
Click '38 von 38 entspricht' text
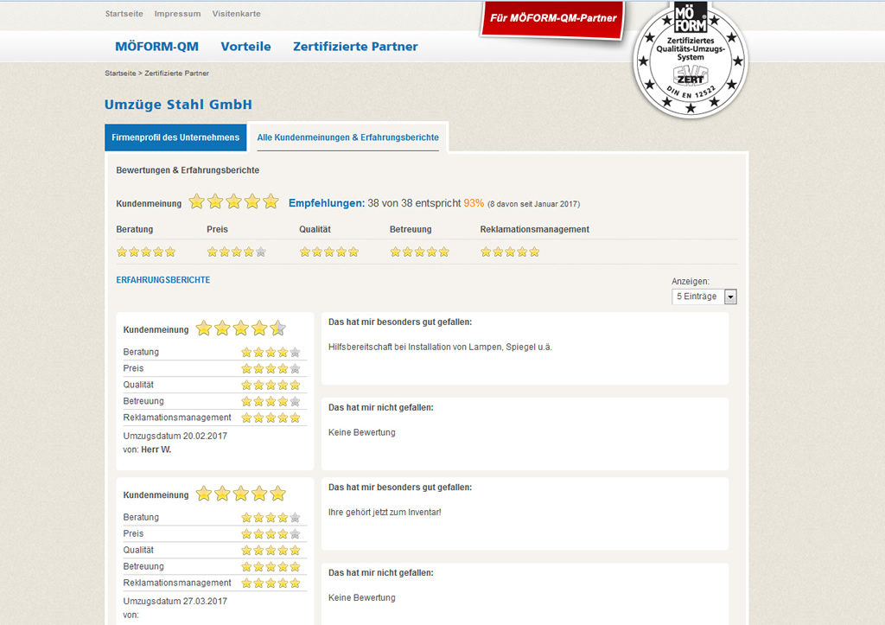(x=414, y=203)
